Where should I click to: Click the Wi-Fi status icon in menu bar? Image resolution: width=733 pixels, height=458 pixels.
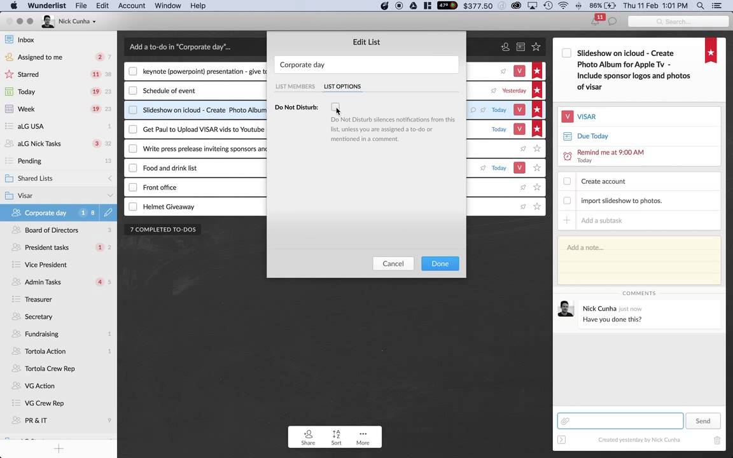[x=563, y=6]
